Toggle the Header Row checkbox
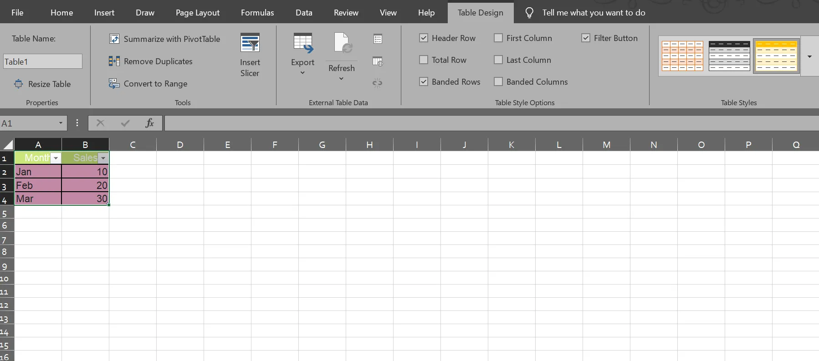The image size is (819, 361). pyautogui.click(x=424, y=38)
